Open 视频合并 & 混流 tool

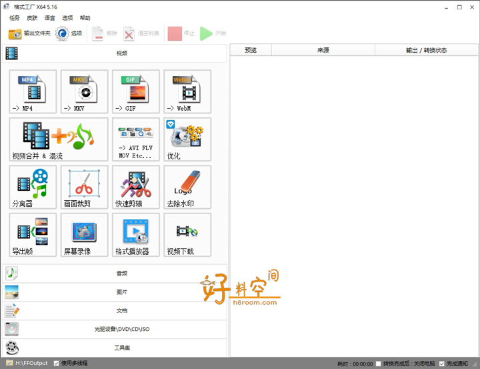pos(59,139)
